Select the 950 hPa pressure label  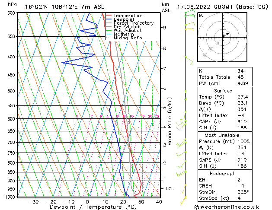[x=12, y=189]
